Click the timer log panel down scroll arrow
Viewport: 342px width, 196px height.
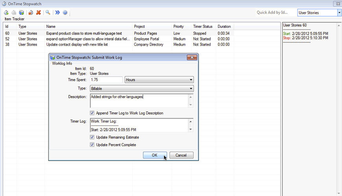point(339,193)
